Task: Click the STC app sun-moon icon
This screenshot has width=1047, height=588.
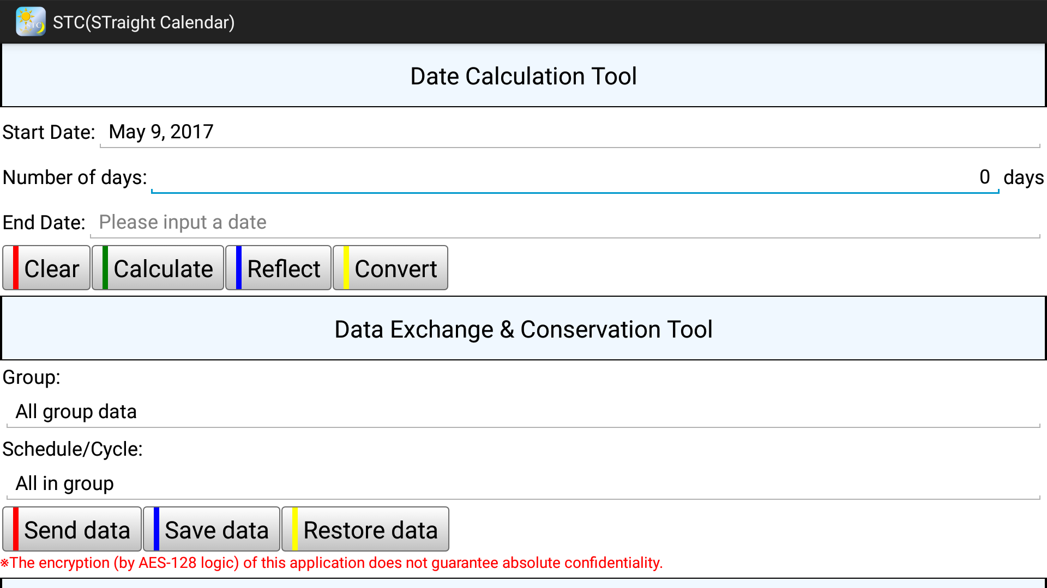Action: [31, 22]
